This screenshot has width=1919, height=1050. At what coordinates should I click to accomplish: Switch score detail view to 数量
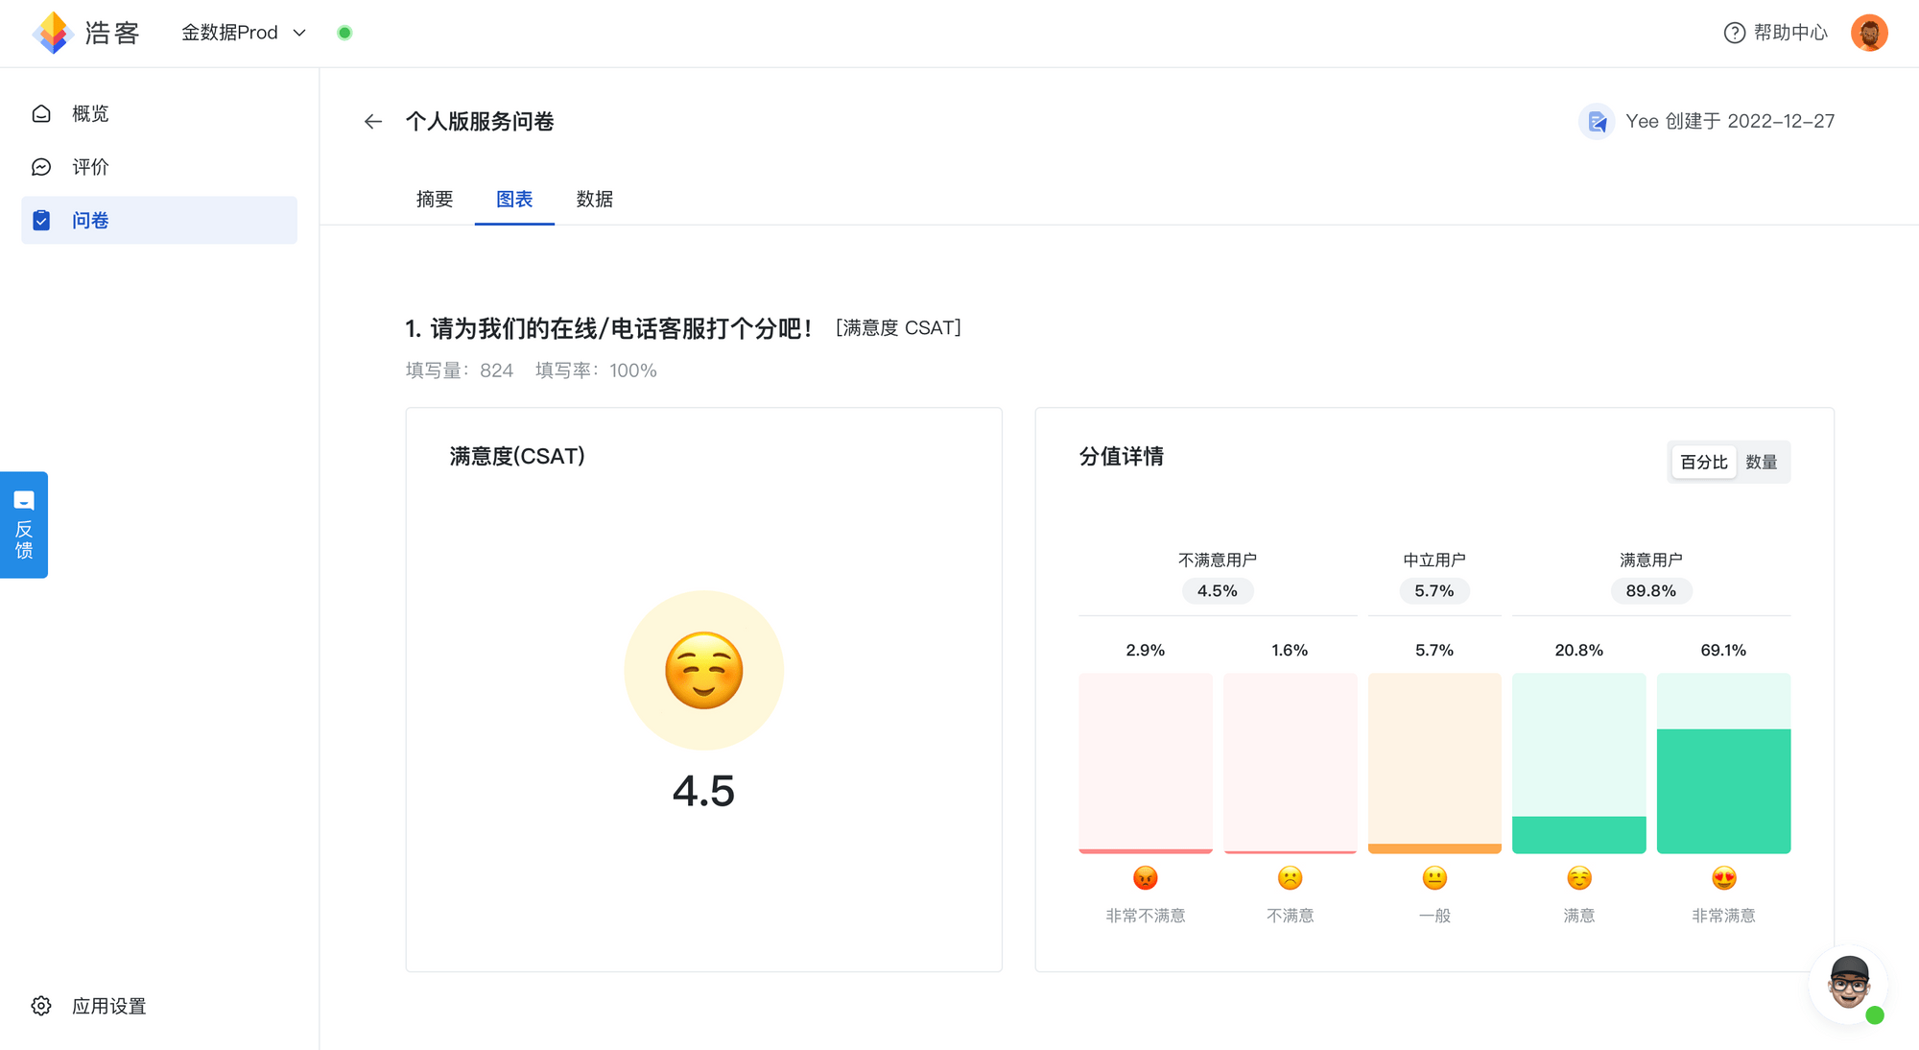[1764, 462]
